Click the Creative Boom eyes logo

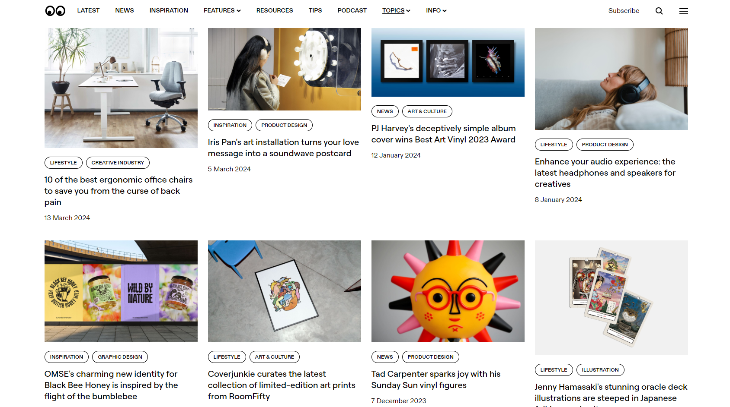[55, 11]
